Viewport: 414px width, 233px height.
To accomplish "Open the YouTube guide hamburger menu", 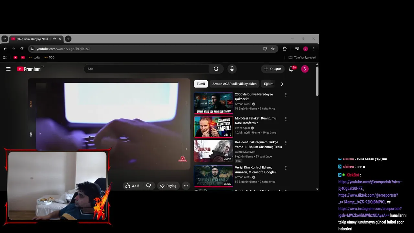I will click(8, 69).
